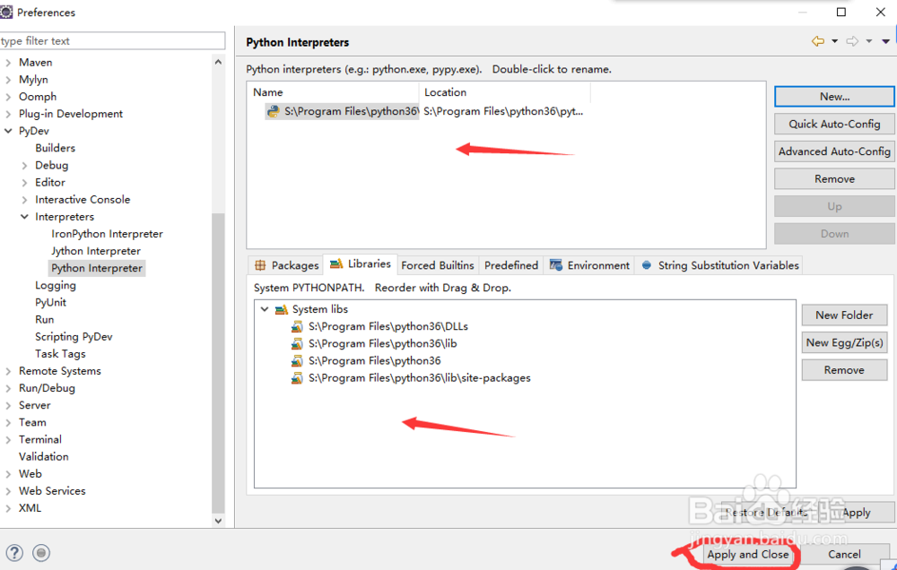
Task: Select the S:\Program Files\python36 library icon
Action: pyautogui.click(x=297, y=361)
